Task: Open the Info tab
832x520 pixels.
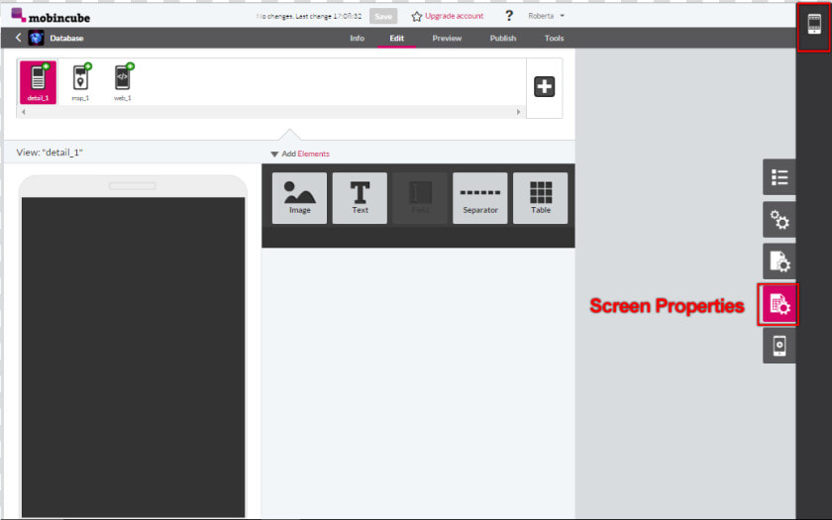Action: (x=358, y=39)
